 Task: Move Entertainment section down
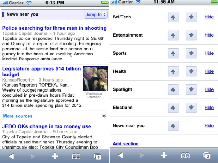[x=191, y=35]
